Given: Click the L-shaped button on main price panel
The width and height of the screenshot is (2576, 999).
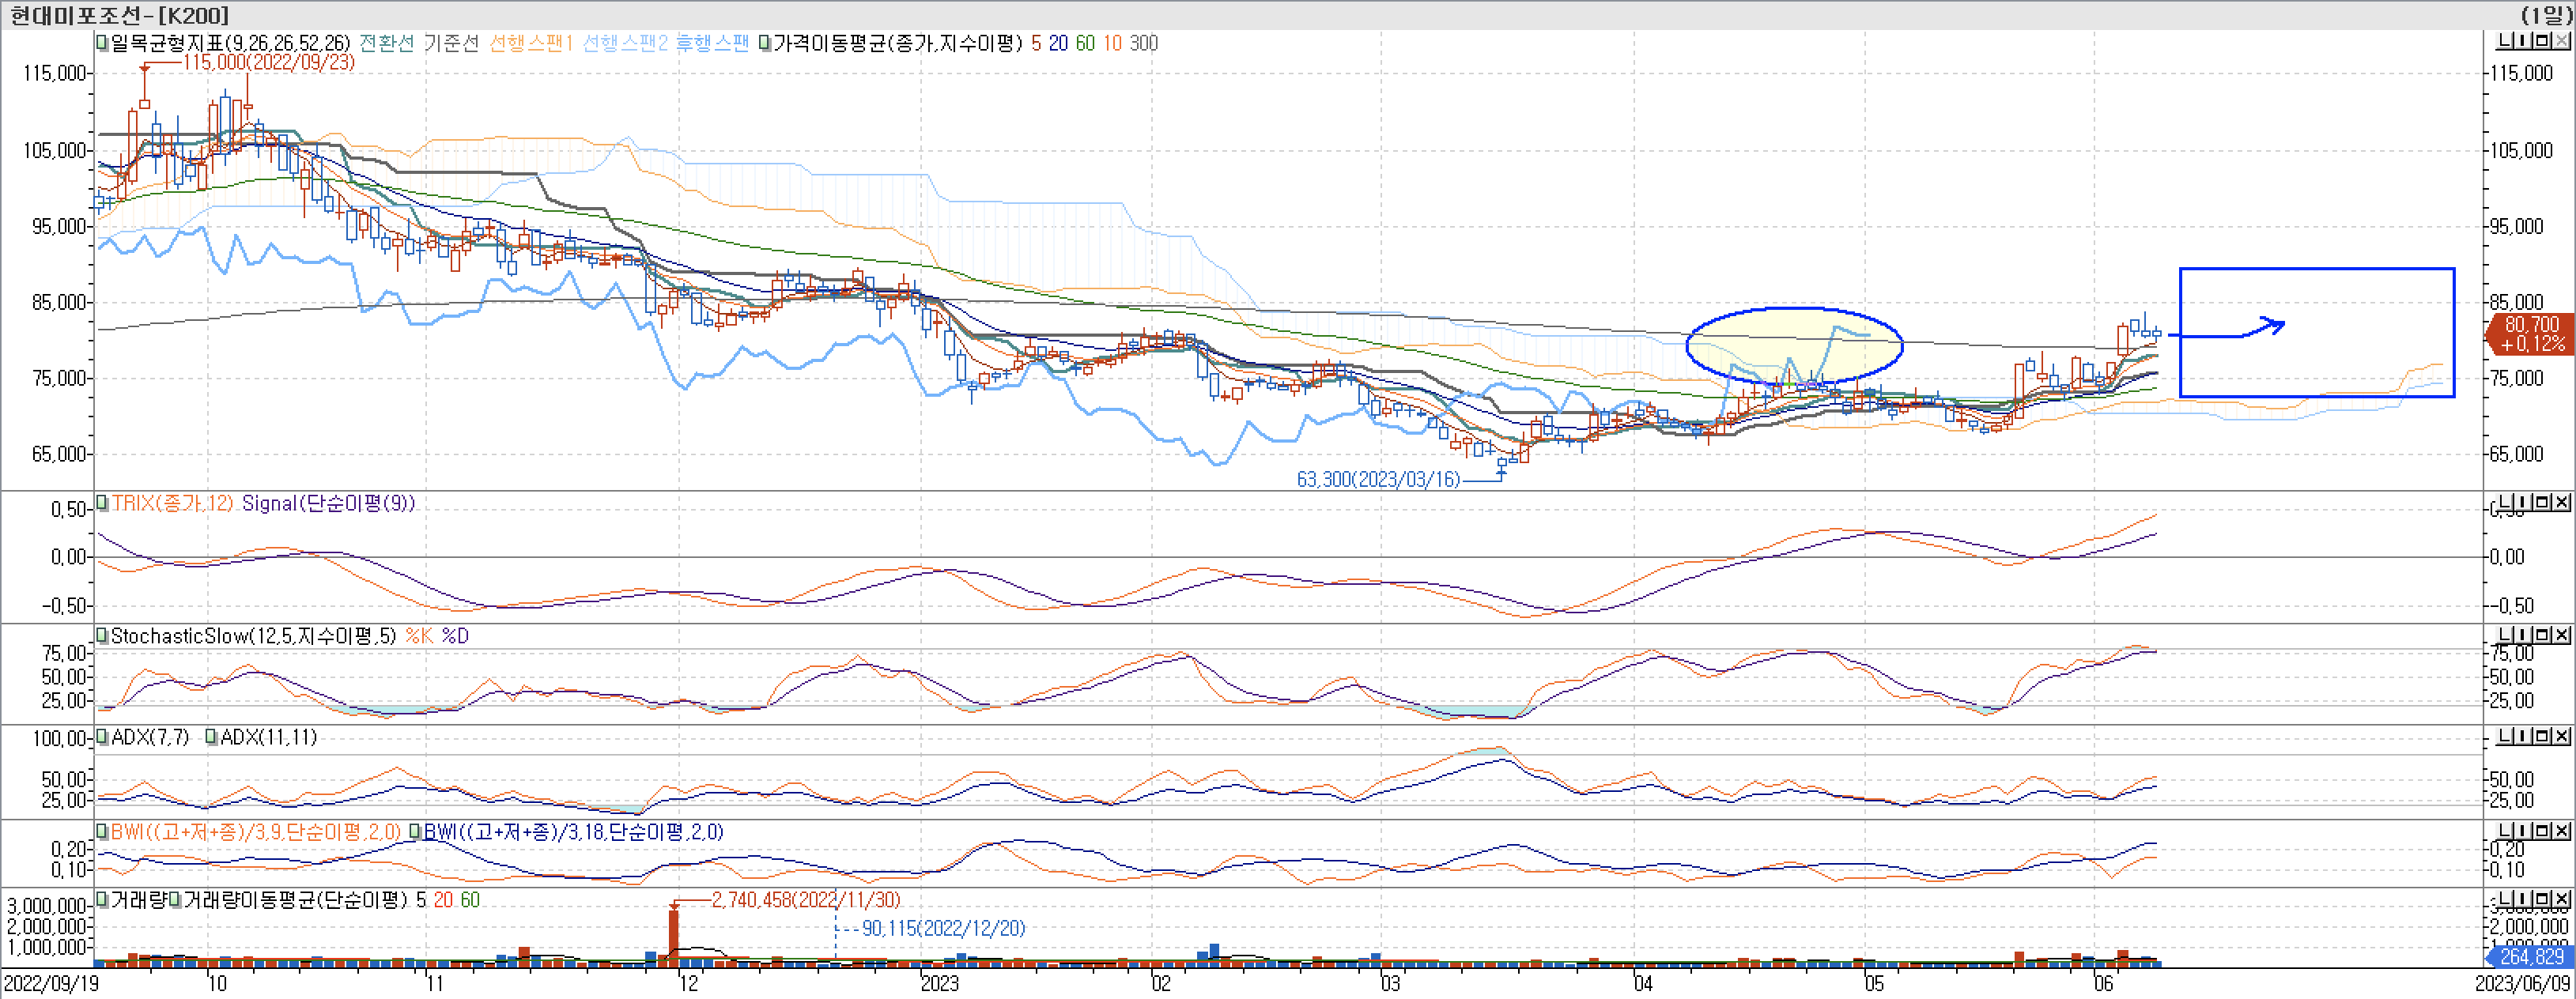Looking at the screenshot, I should tap(2506, 41).
